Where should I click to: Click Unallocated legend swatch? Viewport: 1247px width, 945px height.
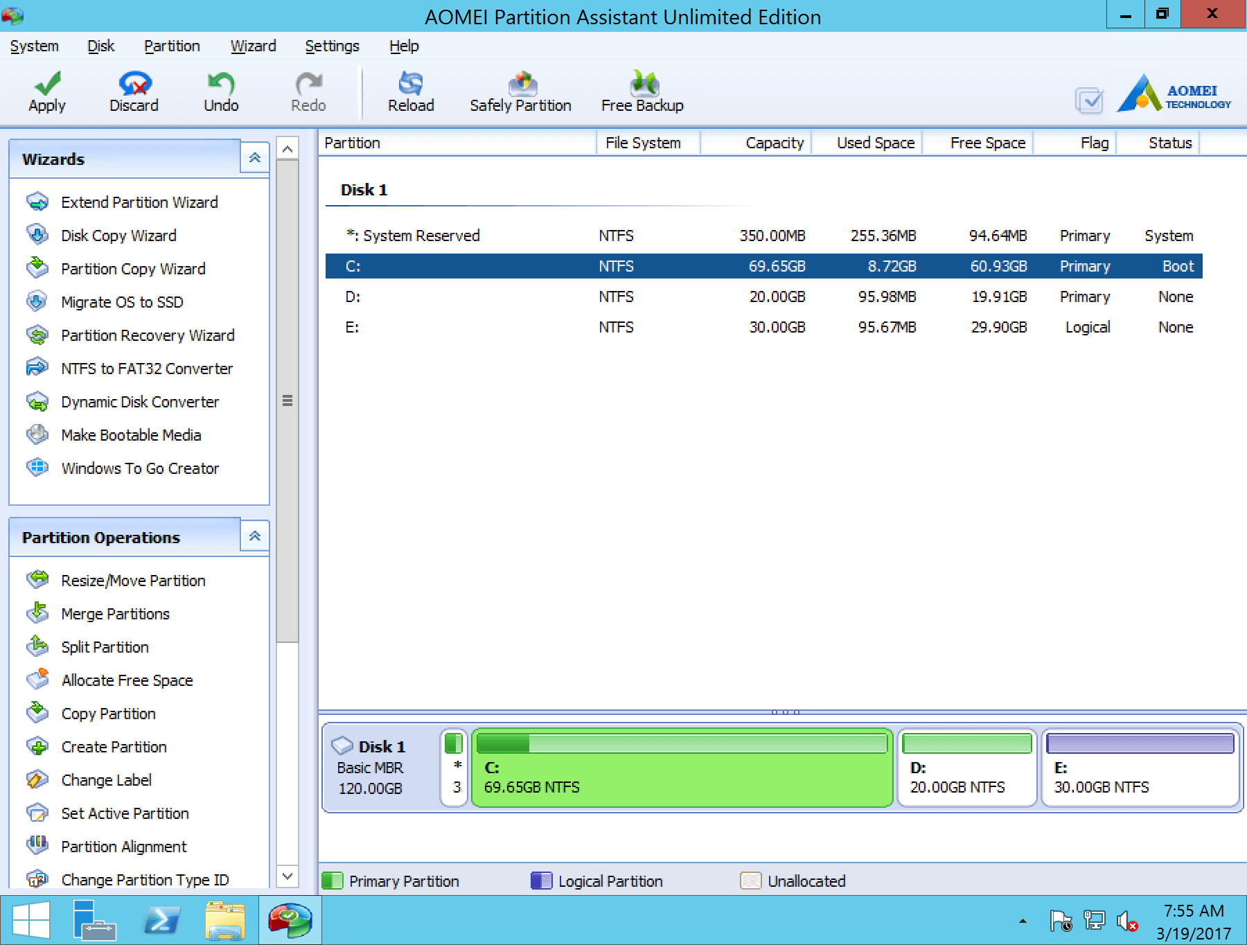pyautogui.click(x=751, y=881)
